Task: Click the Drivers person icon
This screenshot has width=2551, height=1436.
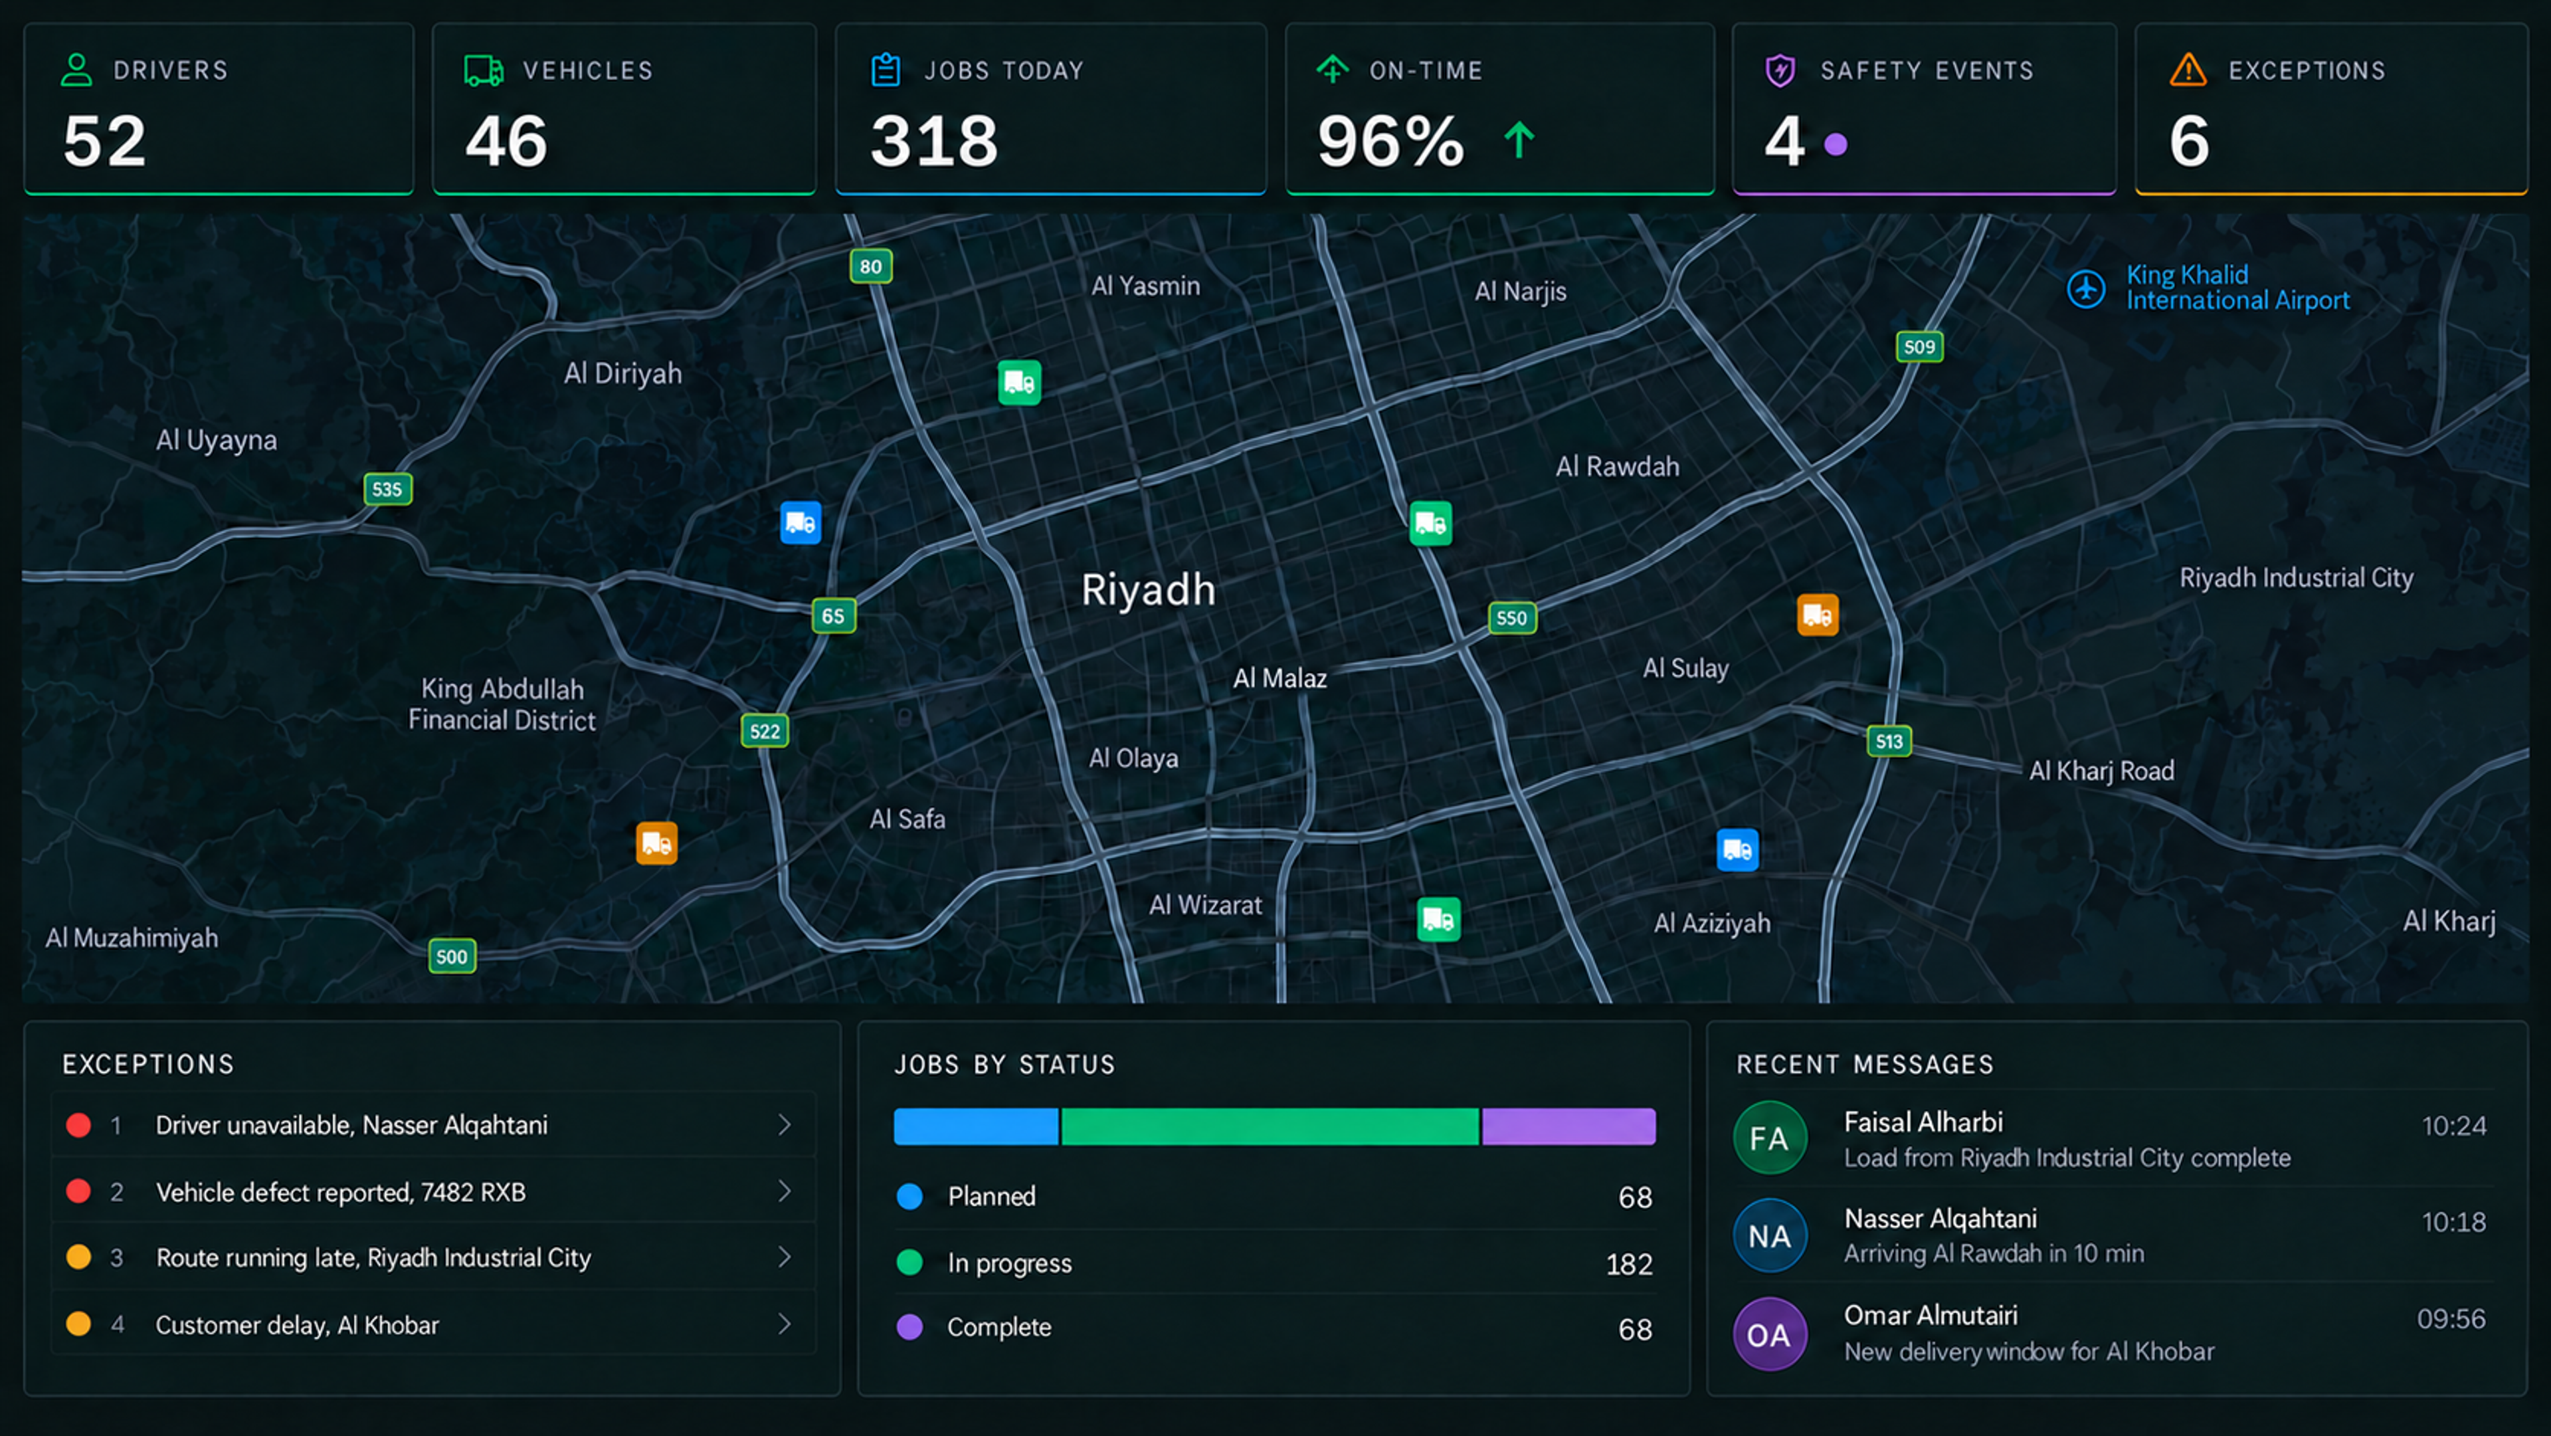Action: tap(76, 70)
